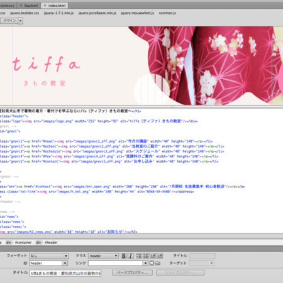This screenshot has width=283, height=283.
Task: Click the text outdent icon
Action: point(153,256)
